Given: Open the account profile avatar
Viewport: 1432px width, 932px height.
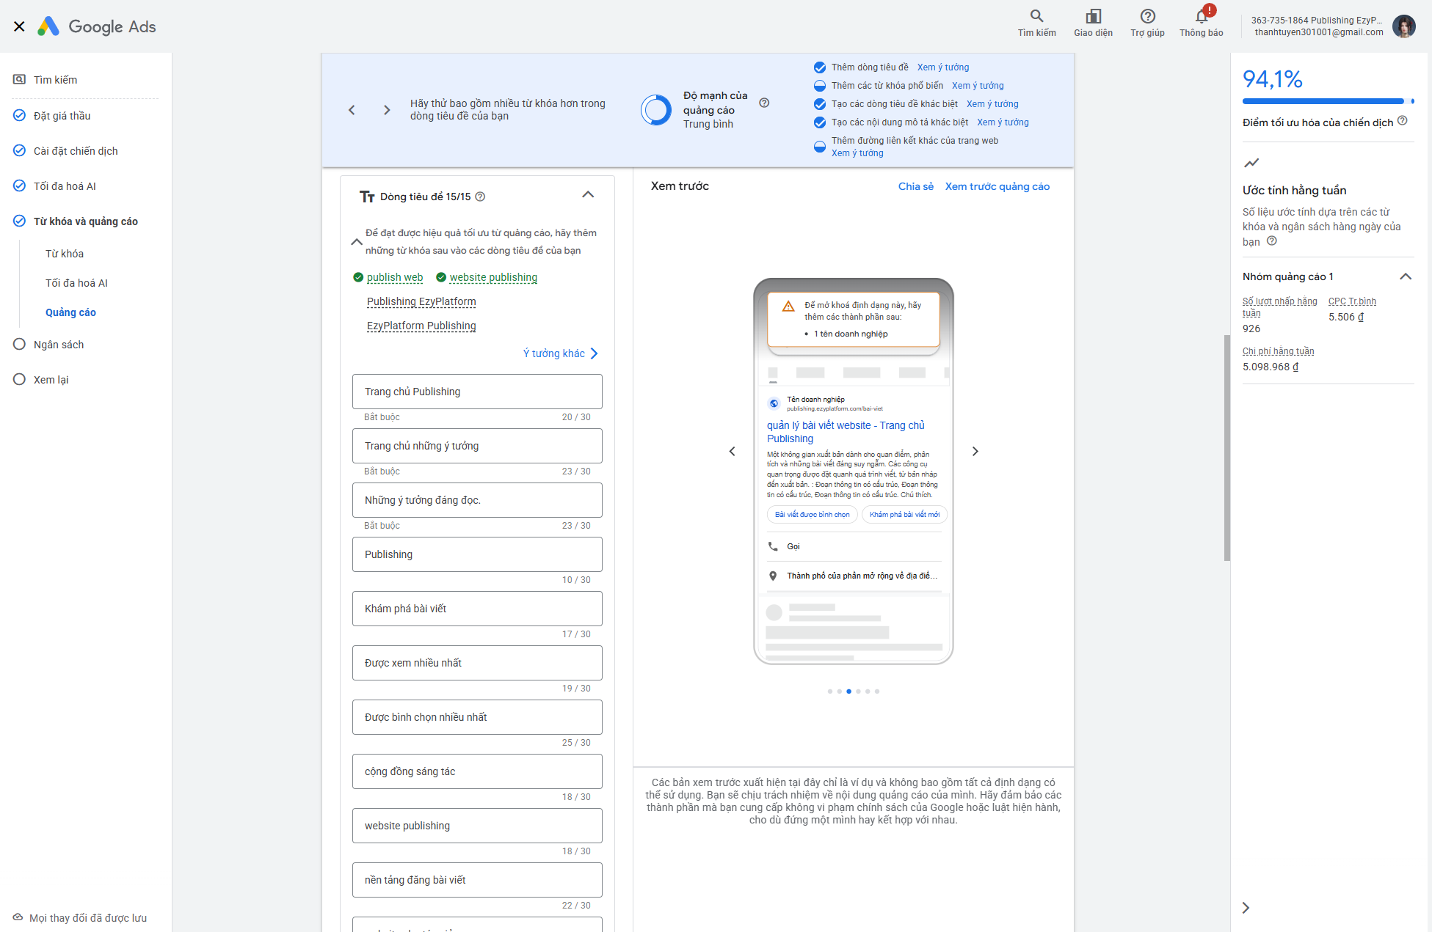Looking at the screenshot, I should click(1404, 26).
